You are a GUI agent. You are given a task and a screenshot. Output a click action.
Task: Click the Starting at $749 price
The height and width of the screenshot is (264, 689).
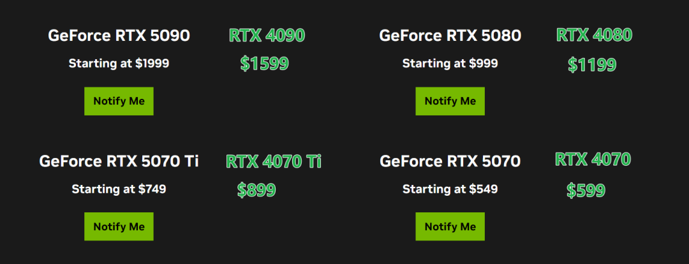[119, 189]
